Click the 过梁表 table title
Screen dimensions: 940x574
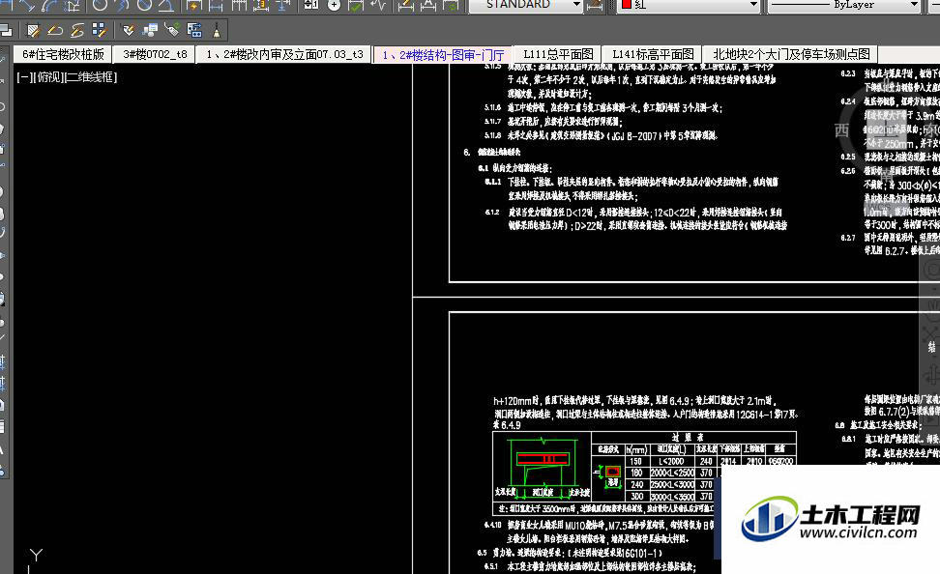[688, 438]
